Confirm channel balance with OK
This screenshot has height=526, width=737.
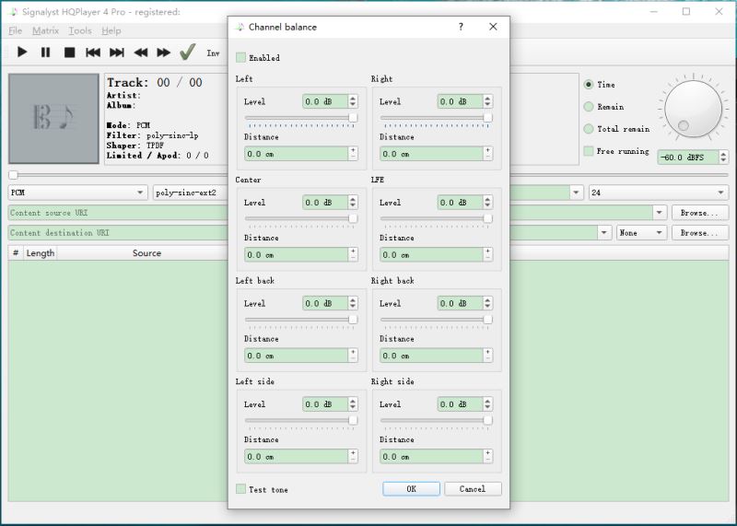[411, 489]
